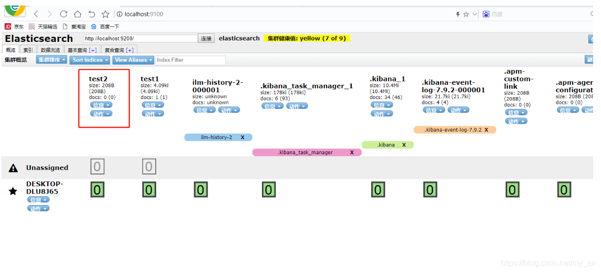Click the yellow cluster health status badge

(306, 38)
